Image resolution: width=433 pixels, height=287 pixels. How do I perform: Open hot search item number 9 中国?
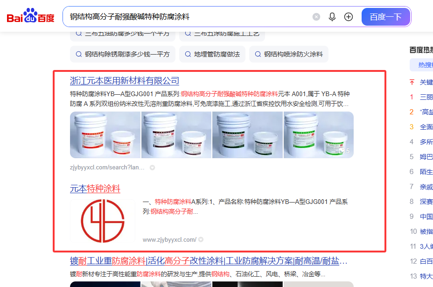[426, 217]
